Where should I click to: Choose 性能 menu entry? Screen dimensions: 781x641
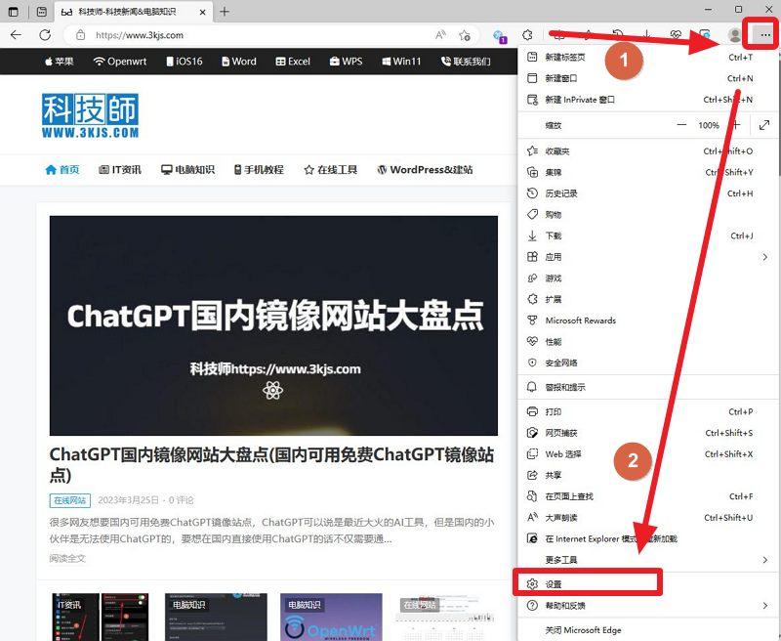[647, 342]
